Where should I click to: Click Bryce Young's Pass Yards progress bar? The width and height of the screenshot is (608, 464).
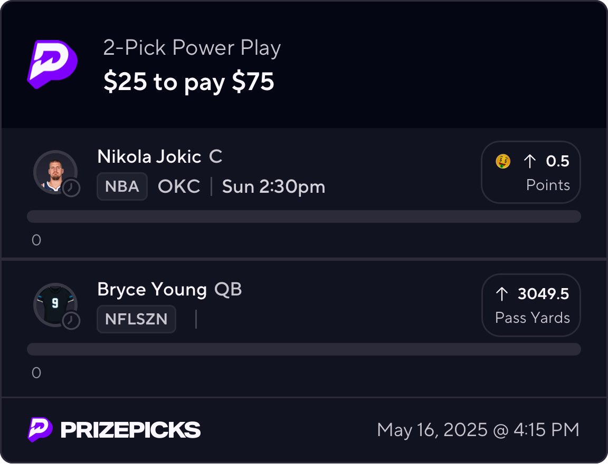click(303, 349)
